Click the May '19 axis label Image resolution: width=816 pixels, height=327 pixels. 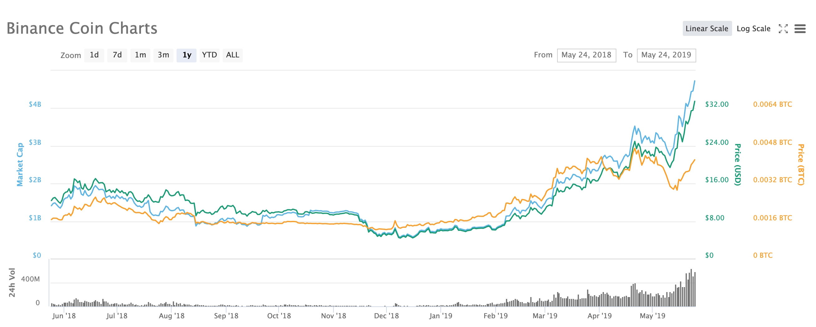(x=653, y=316)
